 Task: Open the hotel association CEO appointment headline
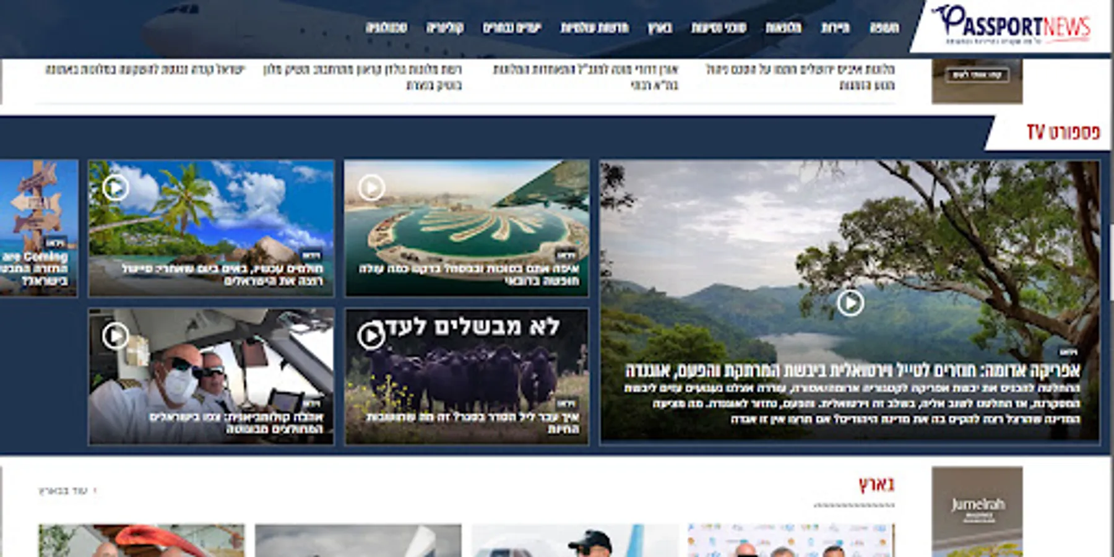(585, 77)
